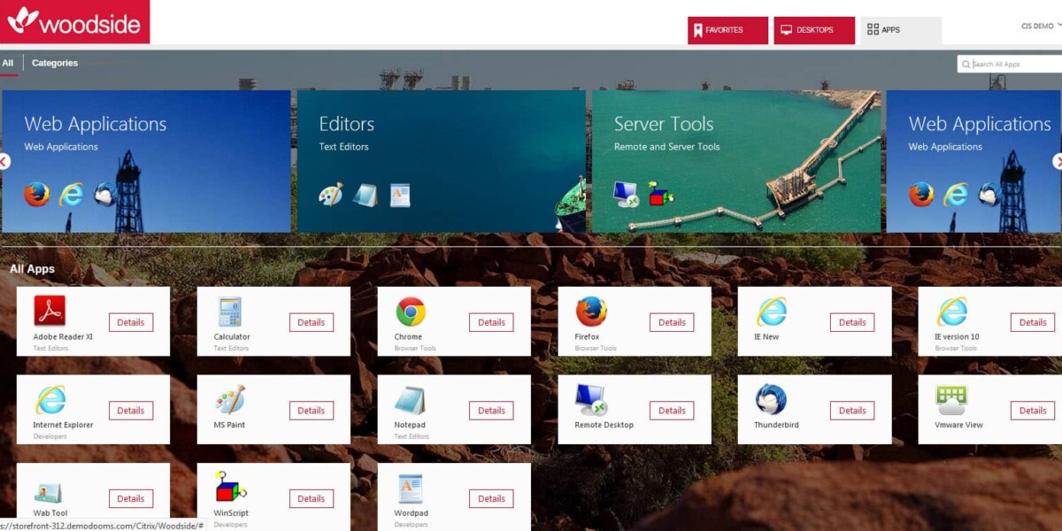The width and height of the screenshot is (1062, 531).
Task: Click the "IE version 10" name label
Action: tap(958, 337)
